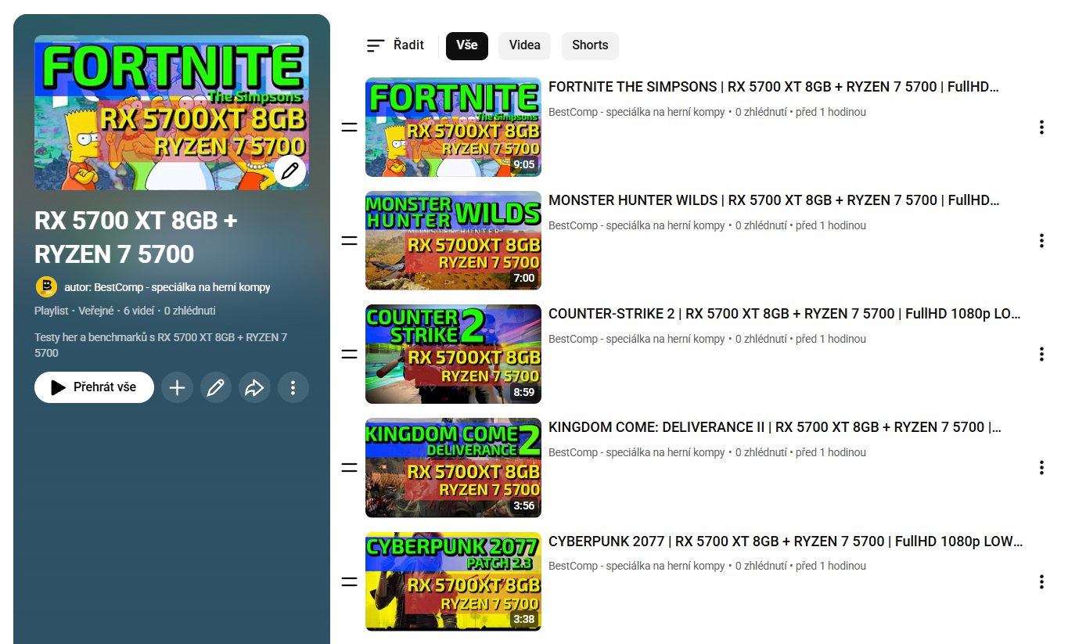
Task: Open the FORTNITE THE SIMPSONS video title
Action: (x=774, y=87)
